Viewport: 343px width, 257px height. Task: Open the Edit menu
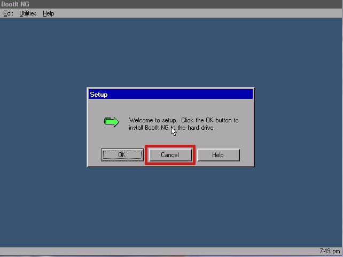(x=8, y=13)
